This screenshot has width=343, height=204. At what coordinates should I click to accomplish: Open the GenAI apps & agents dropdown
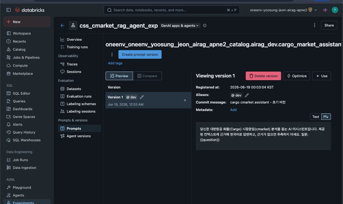click(180, 25)
